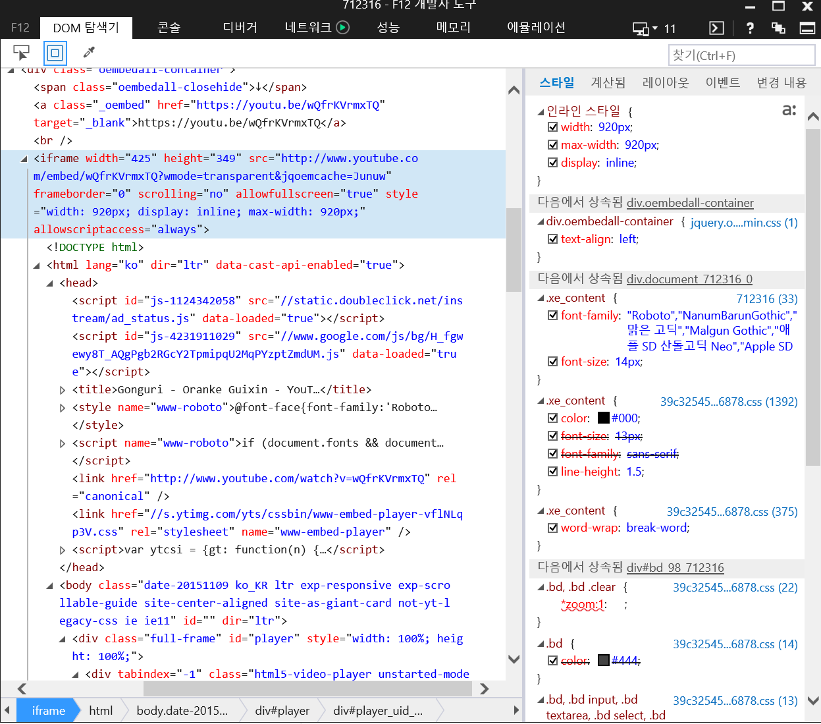This screenshot has height=724, width=821.
Task: Open the 메모리 tab
Action: 454,28
